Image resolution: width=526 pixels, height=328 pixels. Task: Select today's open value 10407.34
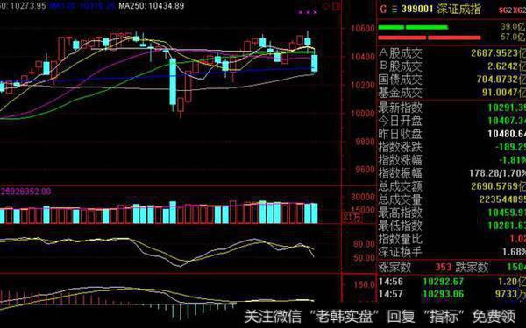click(507, 121)
